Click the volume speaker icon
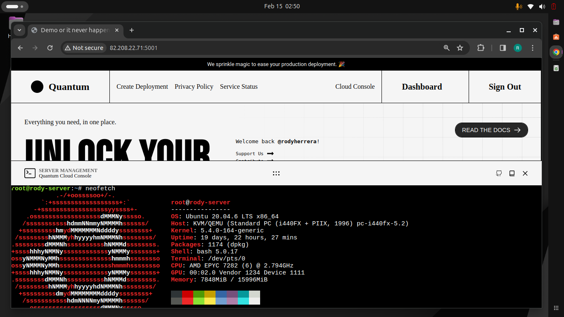The height and width of the screenshot is (317, 564). 542,6
